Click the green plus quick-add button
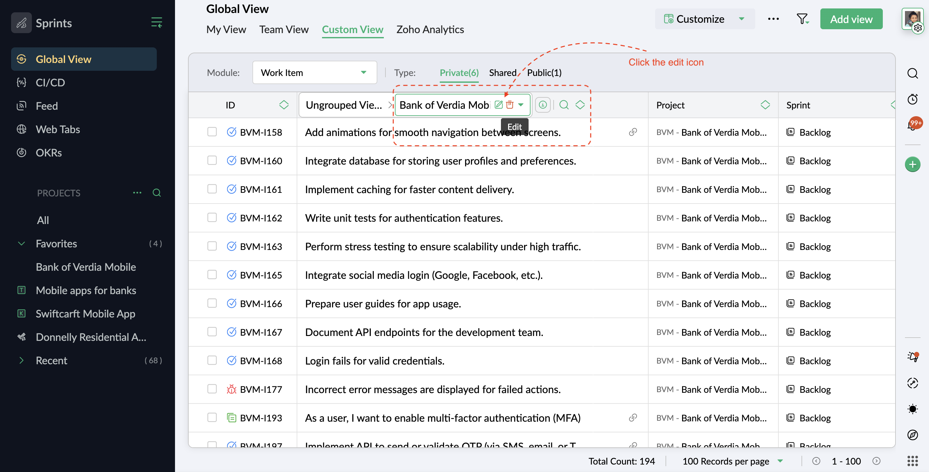This screenshot has width=929, height=472. click(x=912, y=165)
